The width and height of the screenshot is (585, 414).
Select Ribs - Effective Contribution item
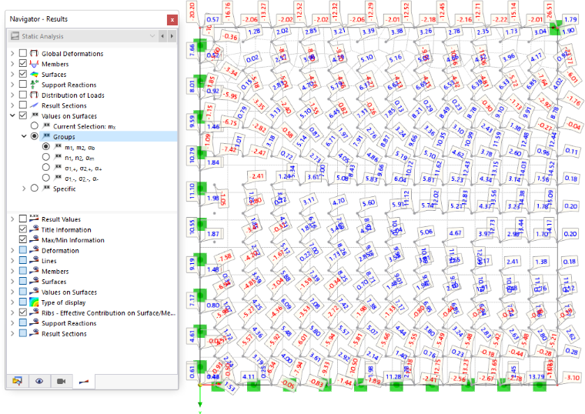109,313
